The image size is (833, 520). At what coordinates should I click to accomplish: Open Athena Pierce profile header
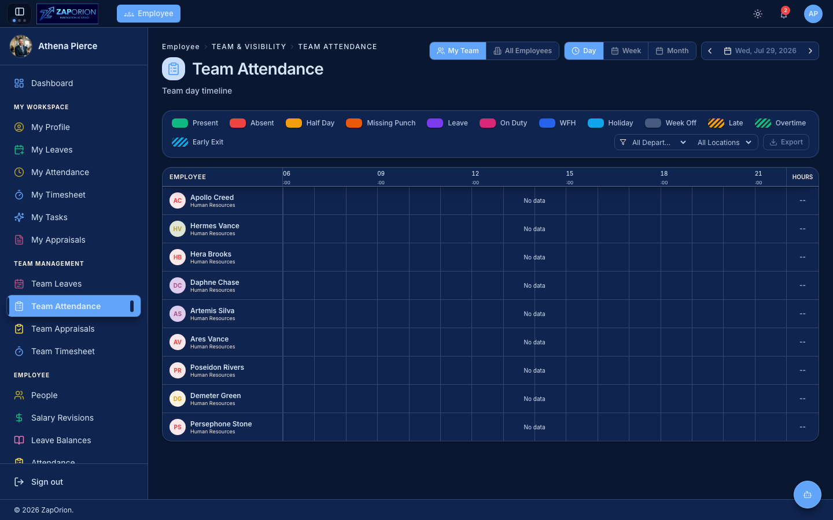[x=74, y=46]
